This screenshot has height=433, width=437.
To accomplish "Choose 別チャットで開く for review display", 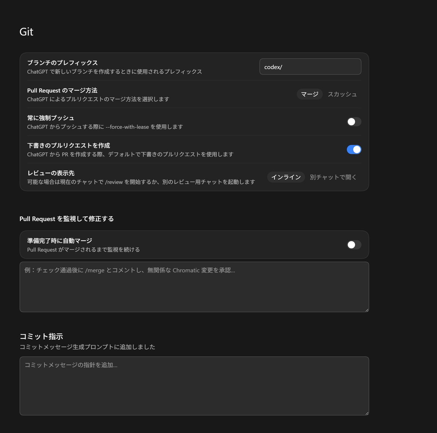I will [333, 177].
